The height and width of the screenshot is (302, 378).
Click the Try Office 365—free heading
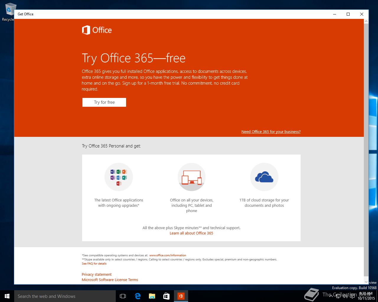(133, 58)
